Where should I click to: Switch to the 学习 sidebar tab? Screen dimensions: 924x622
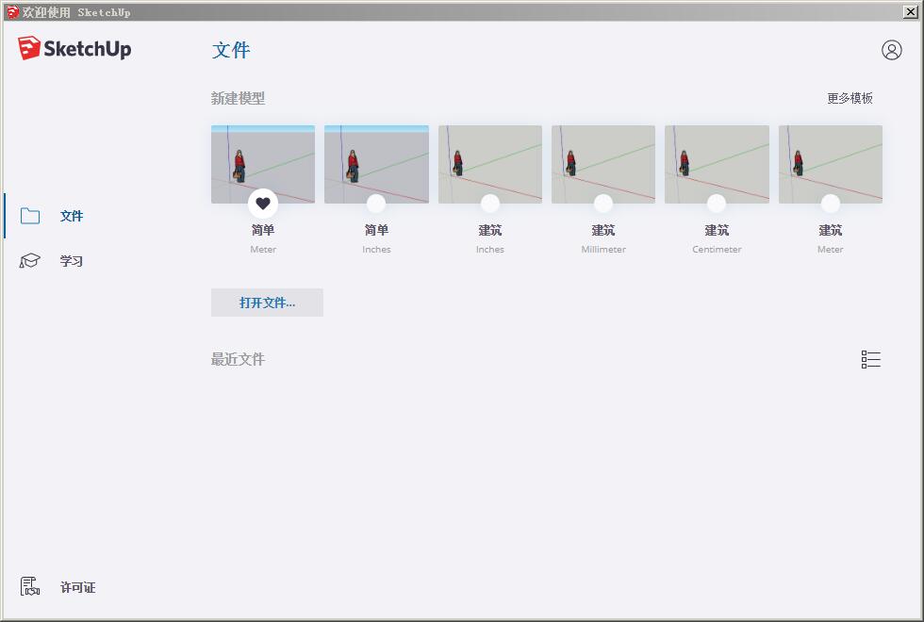pos(72,261)
